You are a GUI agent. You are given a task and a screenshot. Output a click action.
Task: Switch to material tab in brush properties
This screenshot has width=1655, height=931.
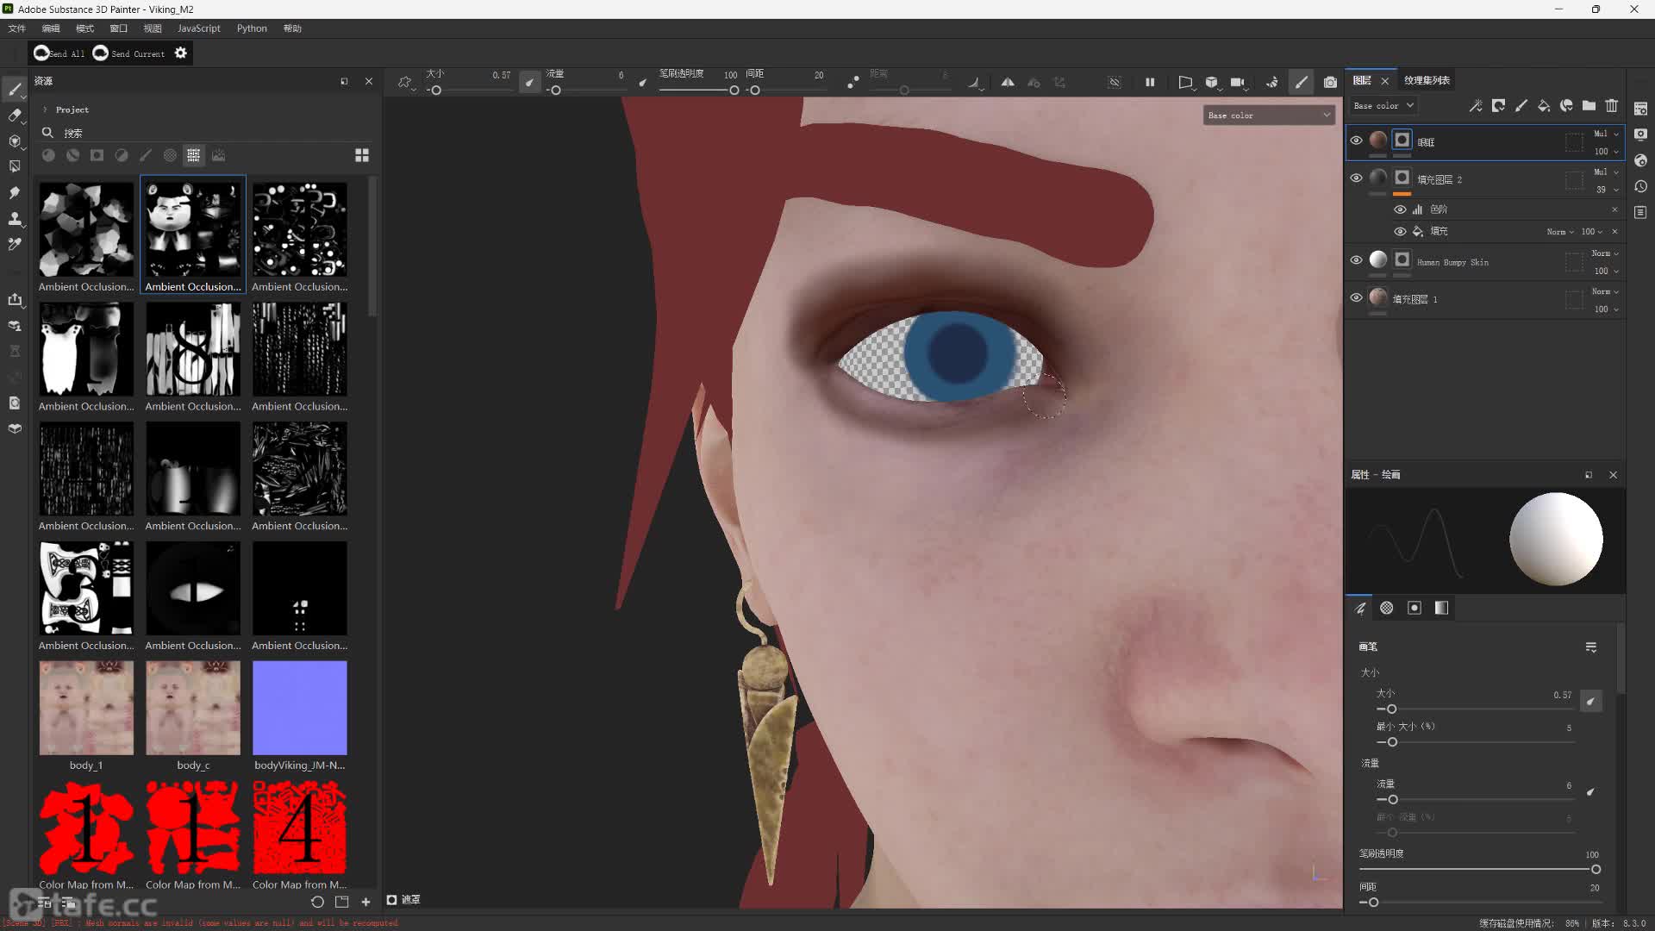1441,608
